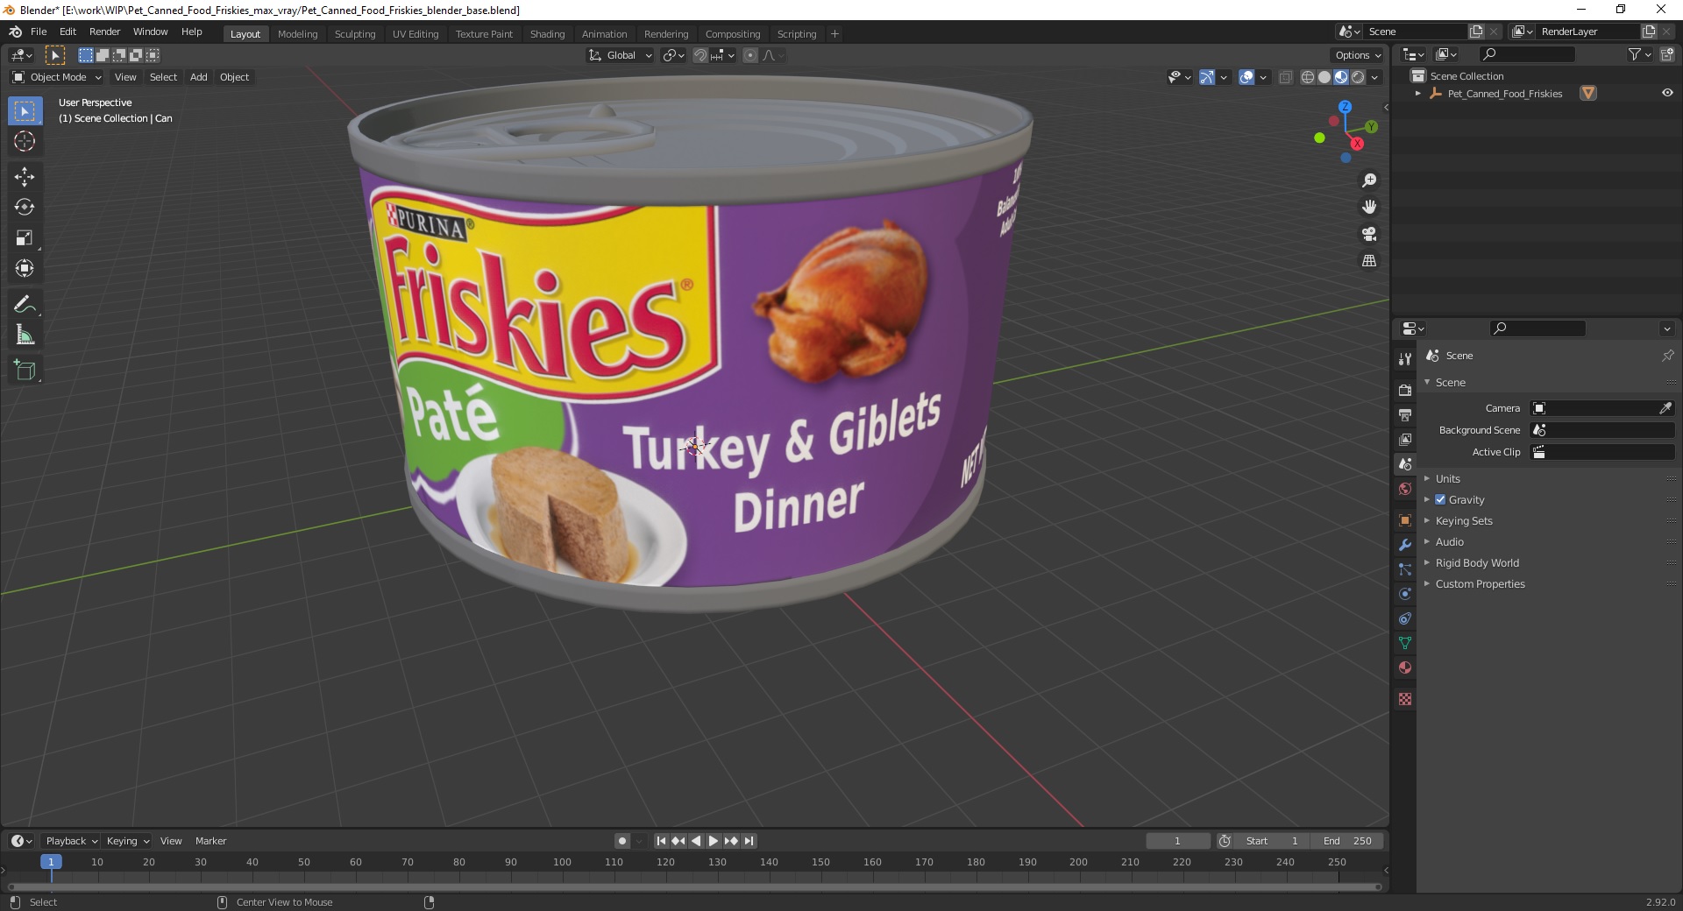Toggle snapping magnet icon
Screen dimensions: 1683x911
[699, 55]
